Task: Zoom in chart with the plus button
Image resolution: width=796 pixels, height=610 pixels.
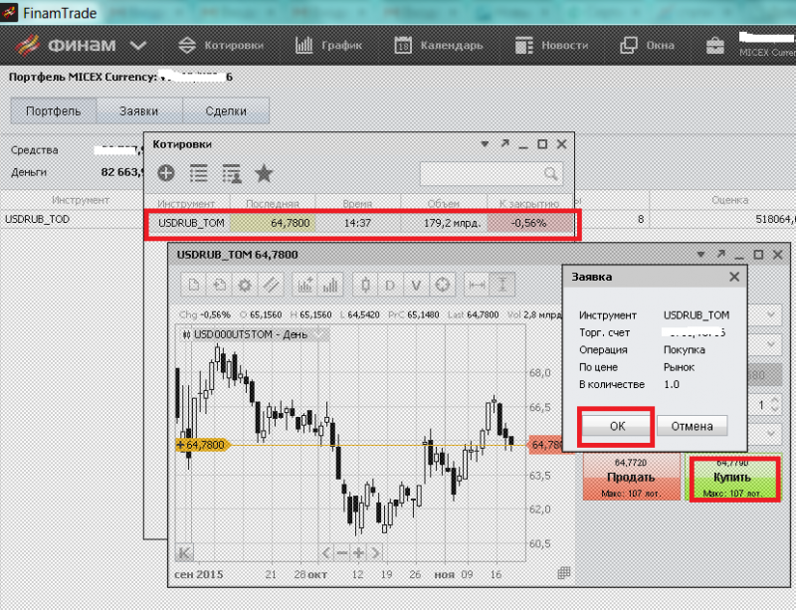Action: (358, 552)
